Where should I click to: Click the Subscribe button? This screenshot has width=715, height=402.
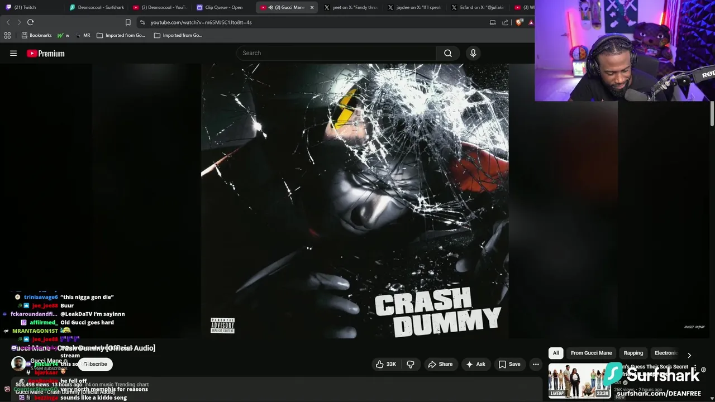tap(96, 364)
